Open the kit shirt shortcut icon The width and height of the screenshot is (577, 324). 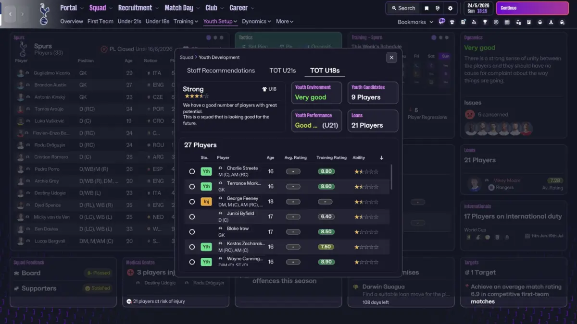452,22
